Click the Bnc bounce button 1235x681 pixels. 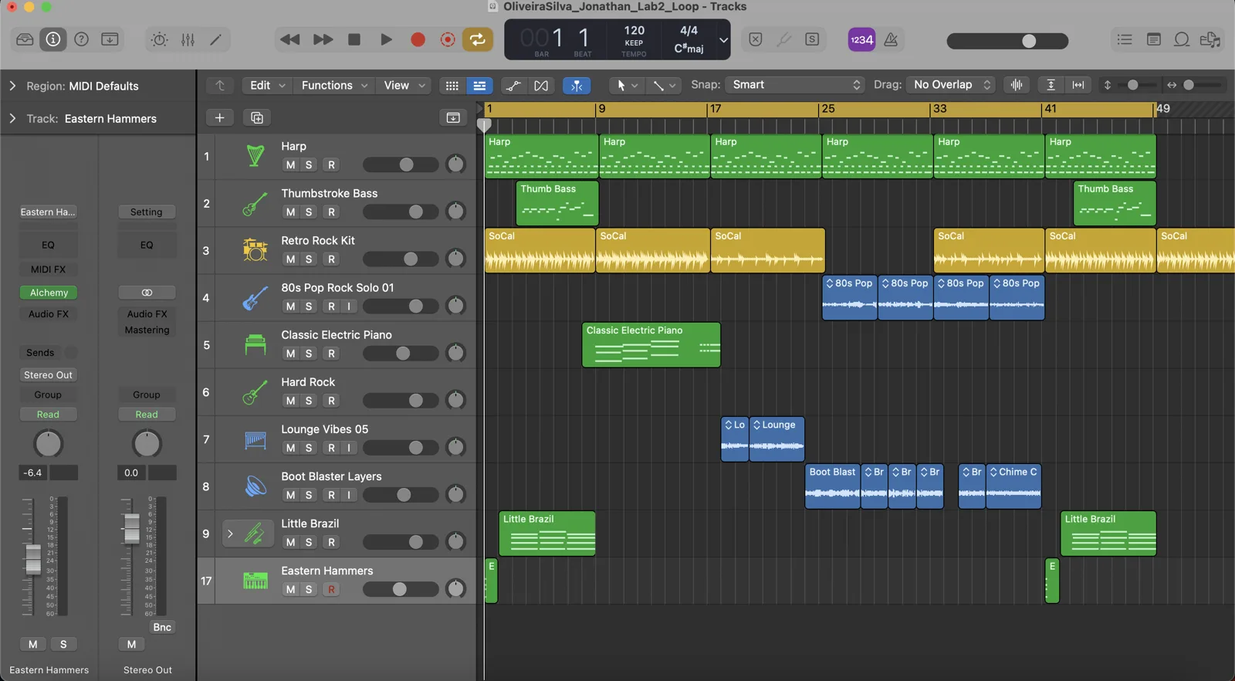tap(162, 627)
